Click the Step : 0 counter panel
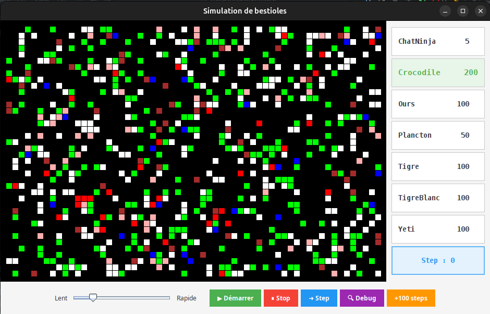The width and height of the screenshot is (490, 314). click(x=438, y=260)
